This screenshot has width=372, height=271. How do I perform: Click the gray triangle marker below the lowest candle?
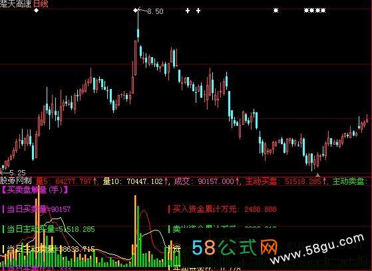[x=317, y=175]
